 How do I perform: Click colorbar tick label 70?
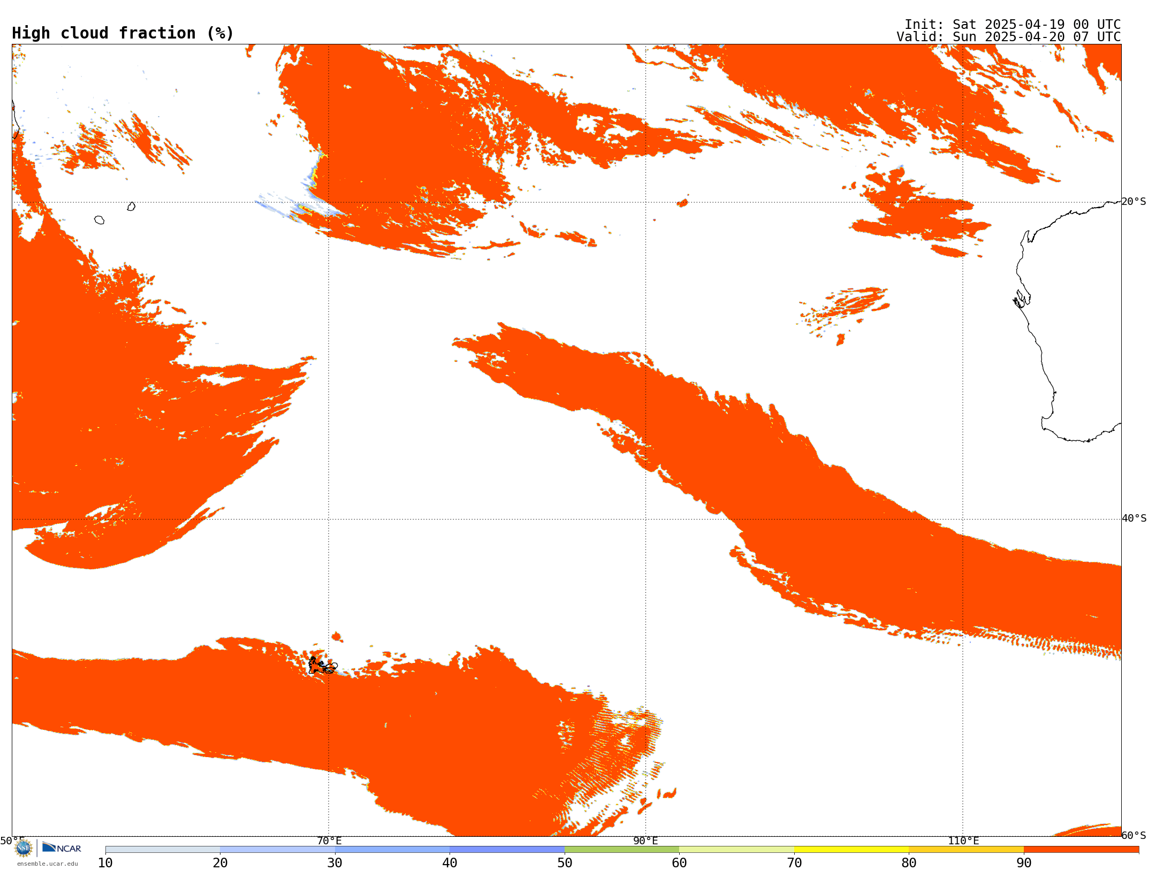794,863
